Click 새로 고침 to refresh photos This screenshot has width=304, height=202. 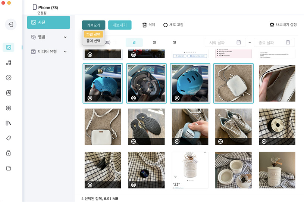[173, 25]
